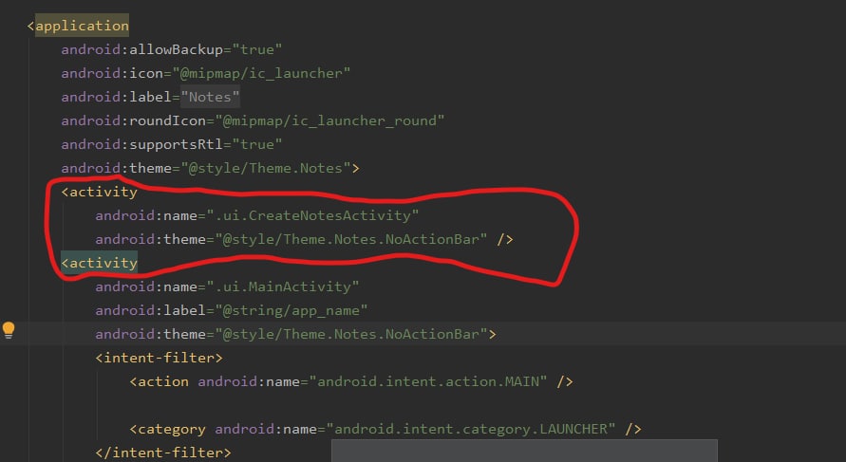Click the ".ui.MainActivity" name value
The image size is (846, 462).
283,286
